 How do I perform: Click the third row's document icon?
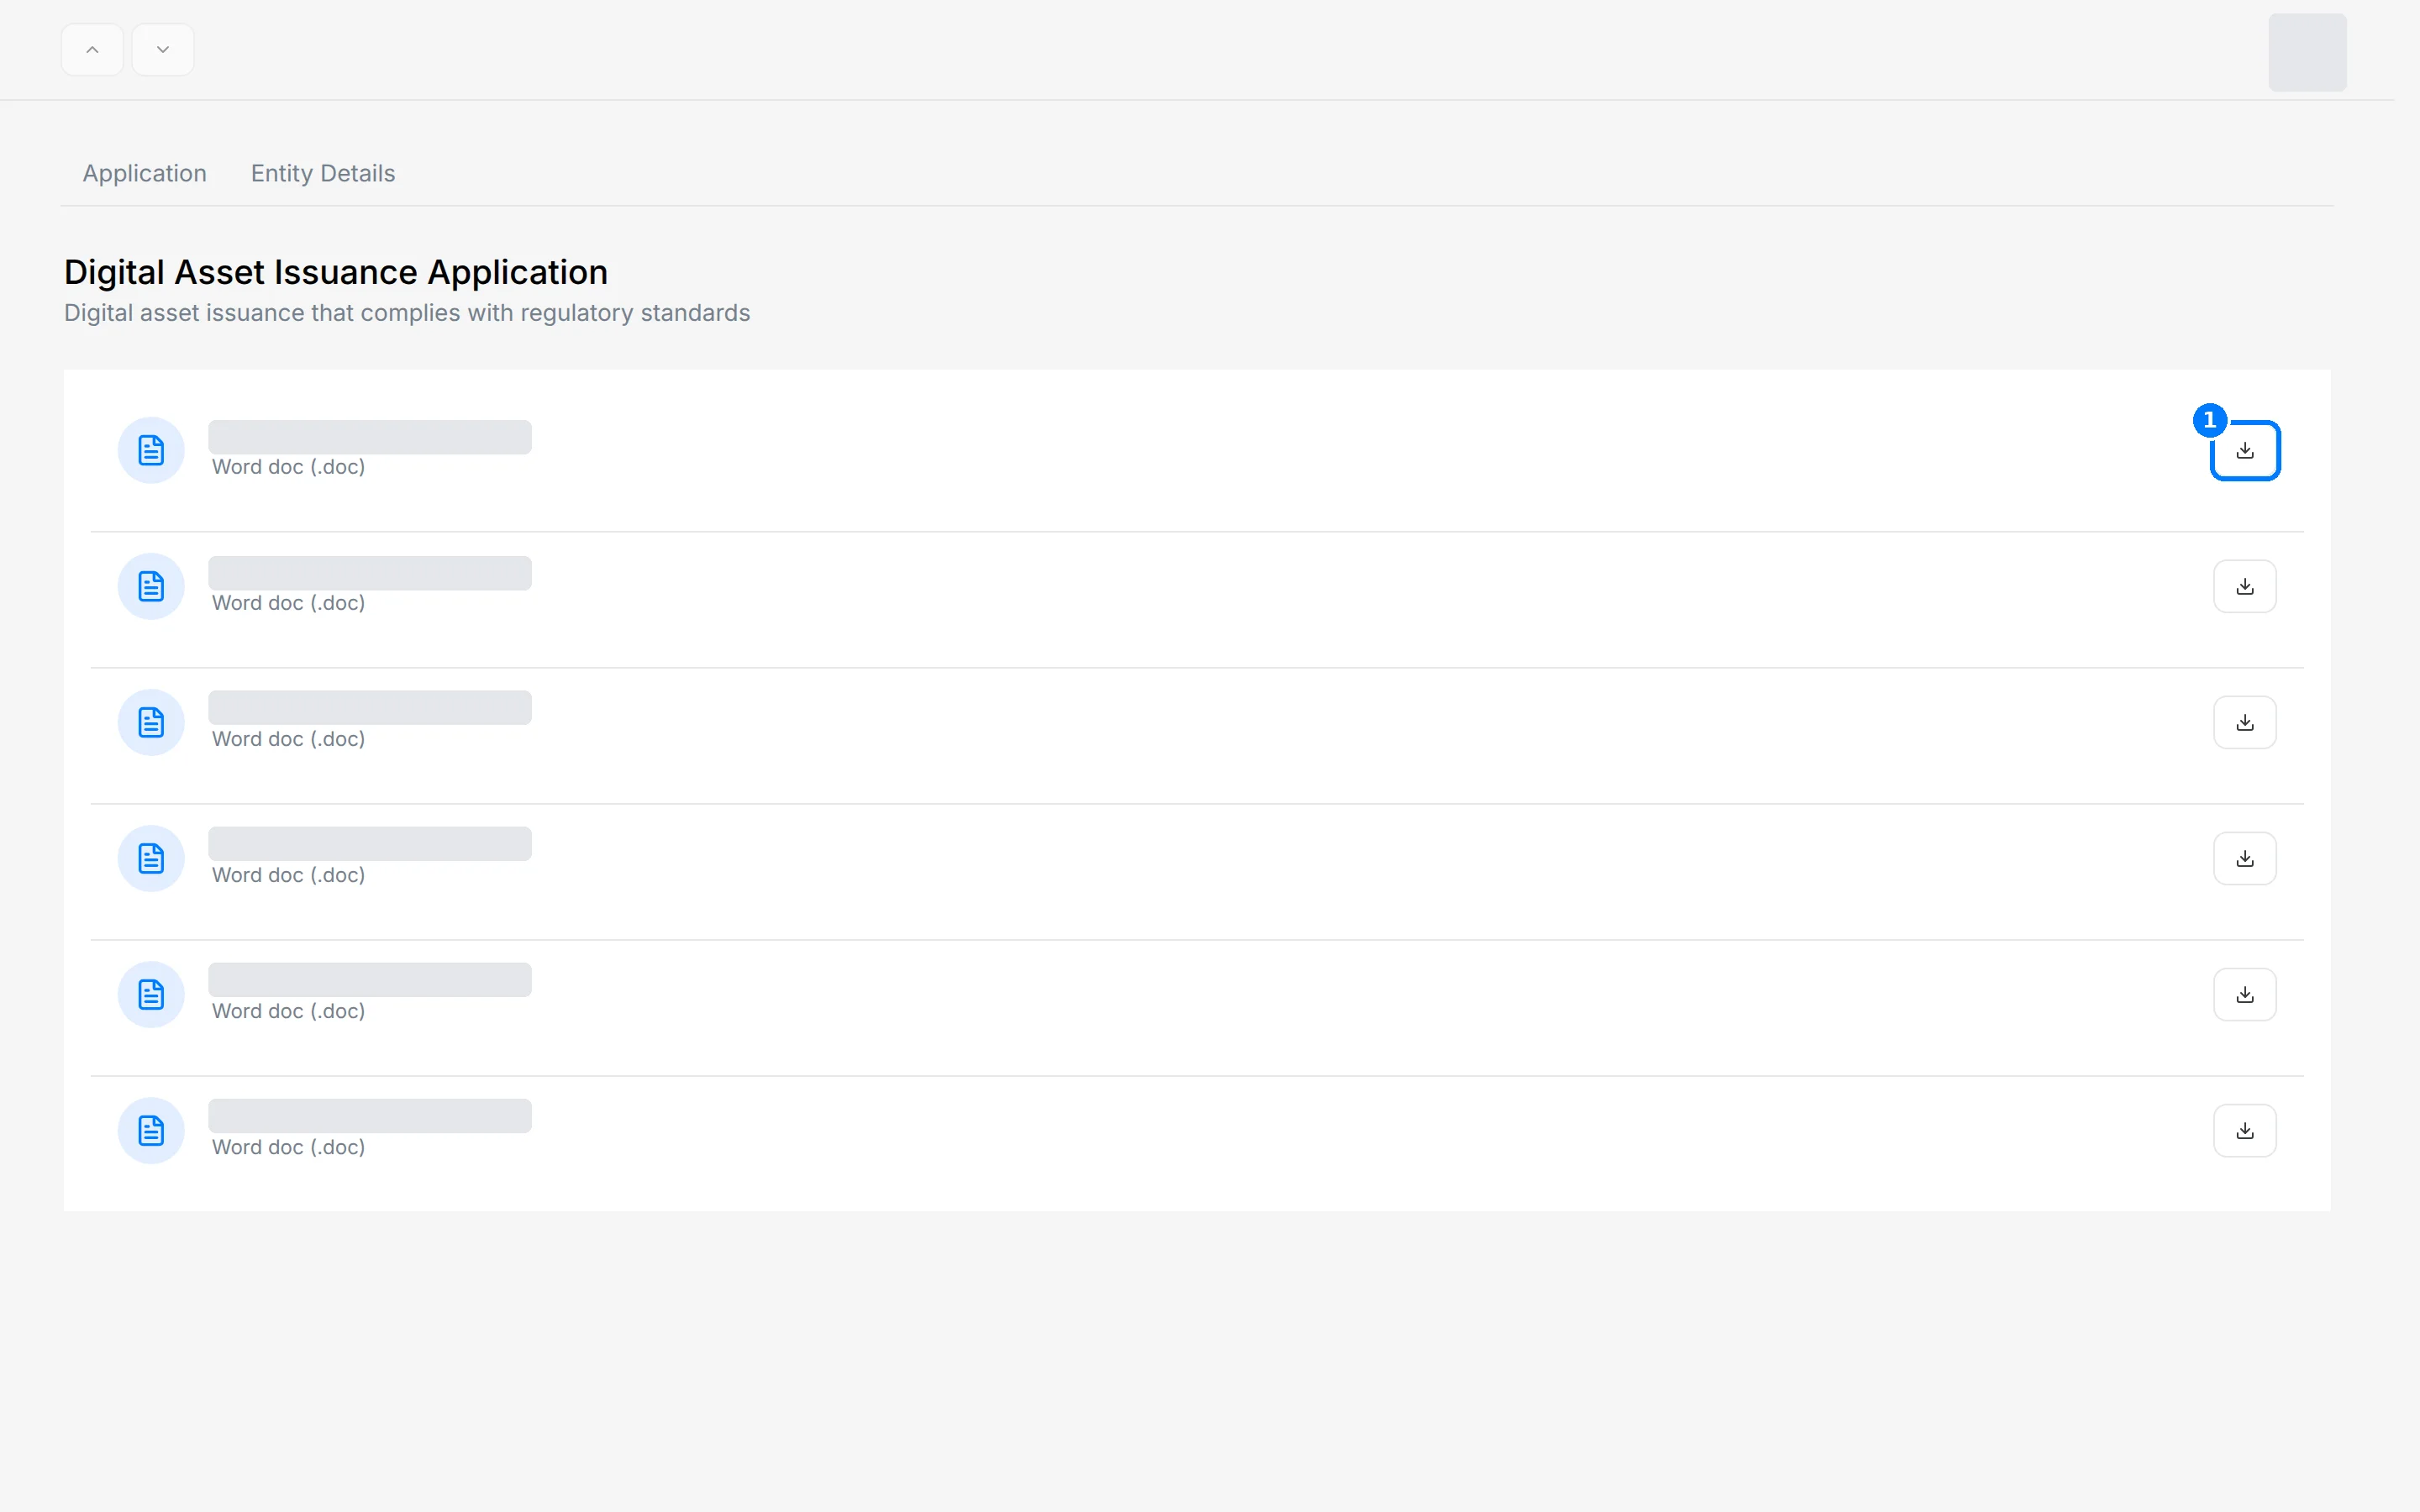151,722
